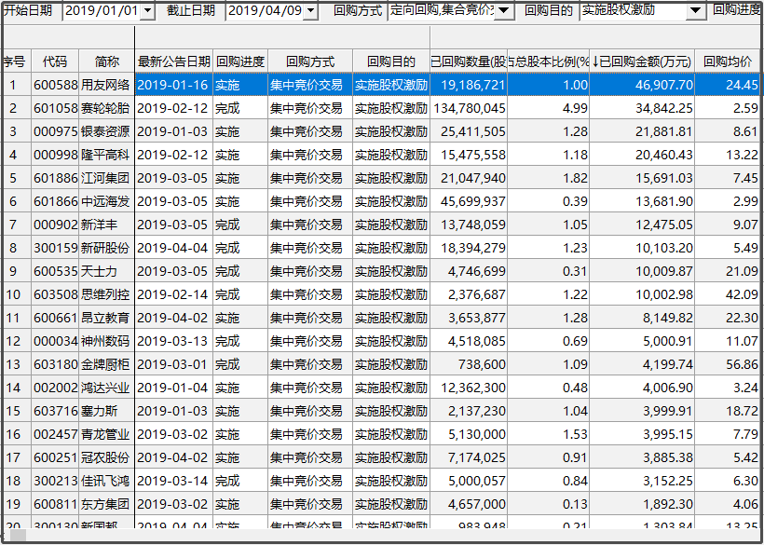Select stock 神州数码 name cell

coord(107,341)
